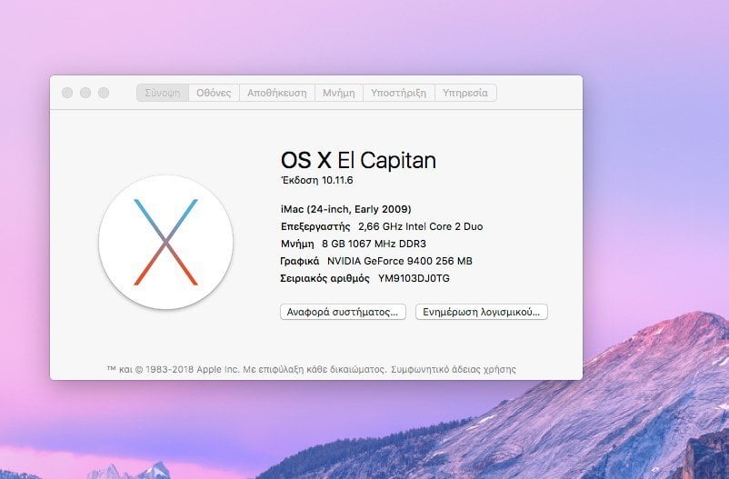Minimize the About This Mac window
Image resolution: width=729 pixels, height=479 pixels.
pos(85,93)
